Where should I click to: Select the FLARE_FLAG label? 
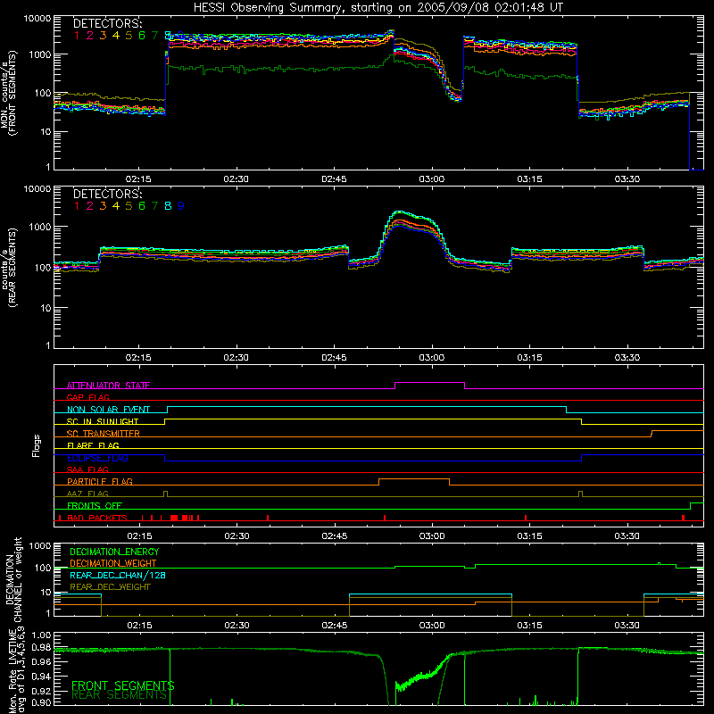tap(93, 445)
